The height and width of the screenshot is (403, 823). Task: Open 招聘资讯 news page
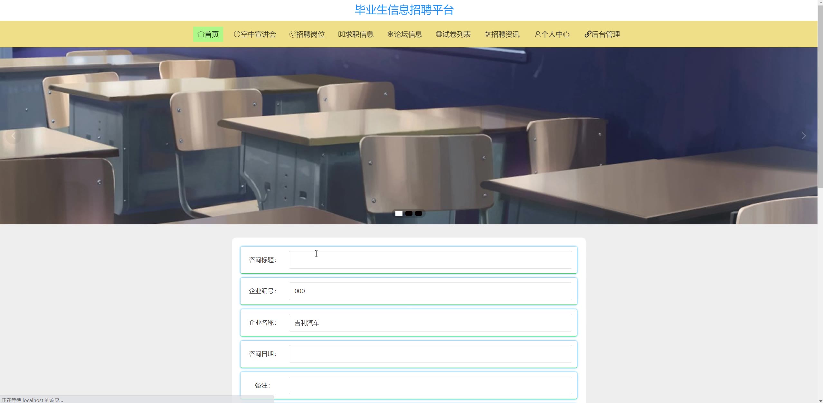(x=502, y=34)
